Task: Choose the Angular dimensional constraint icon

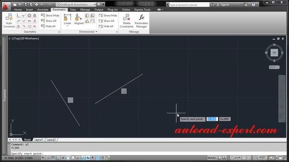Action: click(87, 21)
